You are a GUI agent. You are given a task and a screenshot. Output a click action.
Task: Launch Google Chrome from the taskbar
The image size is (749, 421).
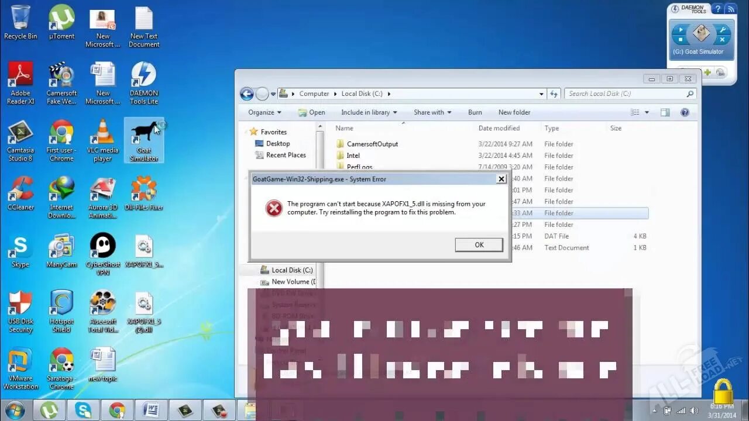pos(116,410)
